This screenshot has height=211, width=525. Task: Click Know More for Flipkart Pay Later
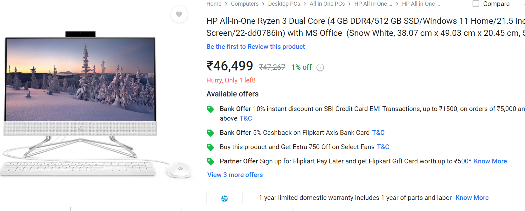490,161
